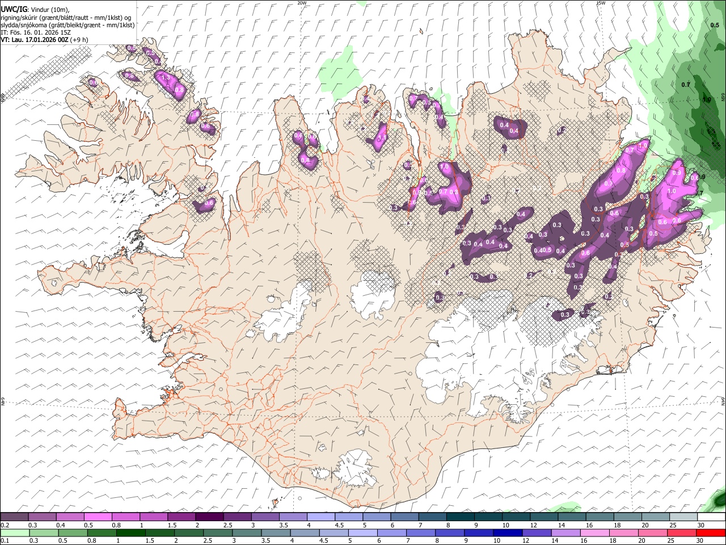This screenshot has width=726, height=545.
Task: Select the pale lavender swatch labeled 4 in snow scale
Action: [x=320, y=517]
